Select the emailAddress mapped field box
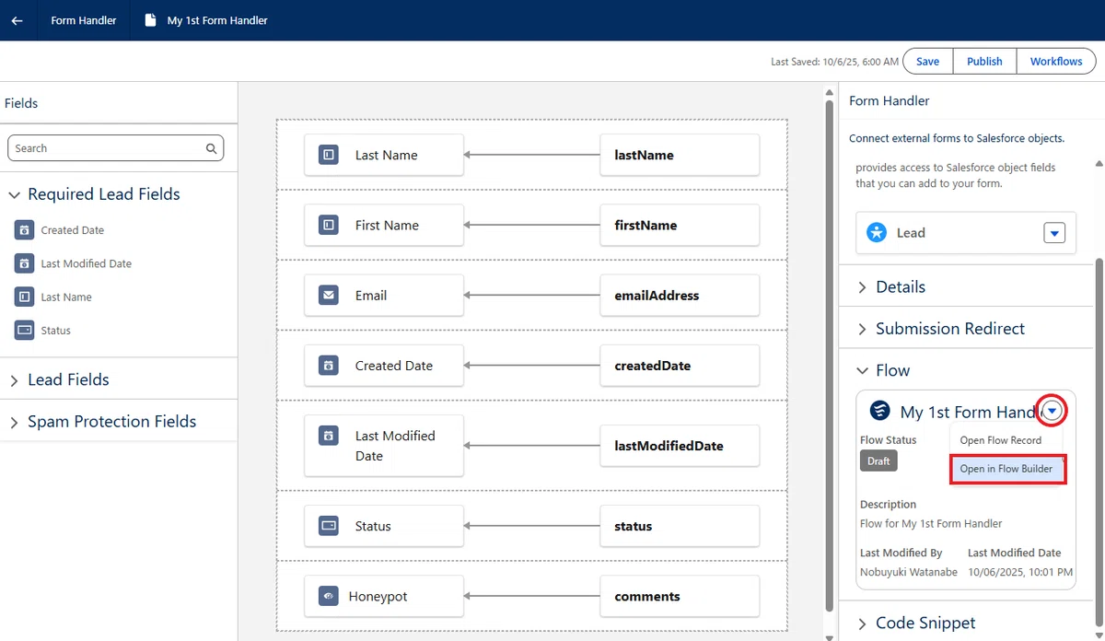The image size is (1105, 641). 680,296
